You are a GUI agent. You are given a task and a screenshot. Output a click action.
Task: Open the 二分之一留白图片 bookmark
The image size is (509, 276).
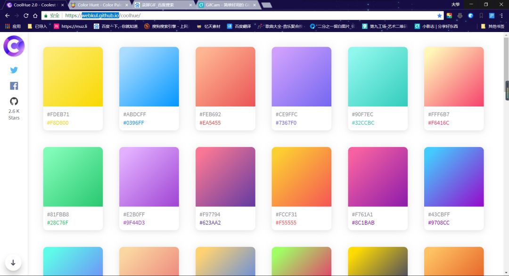[332, 26]
